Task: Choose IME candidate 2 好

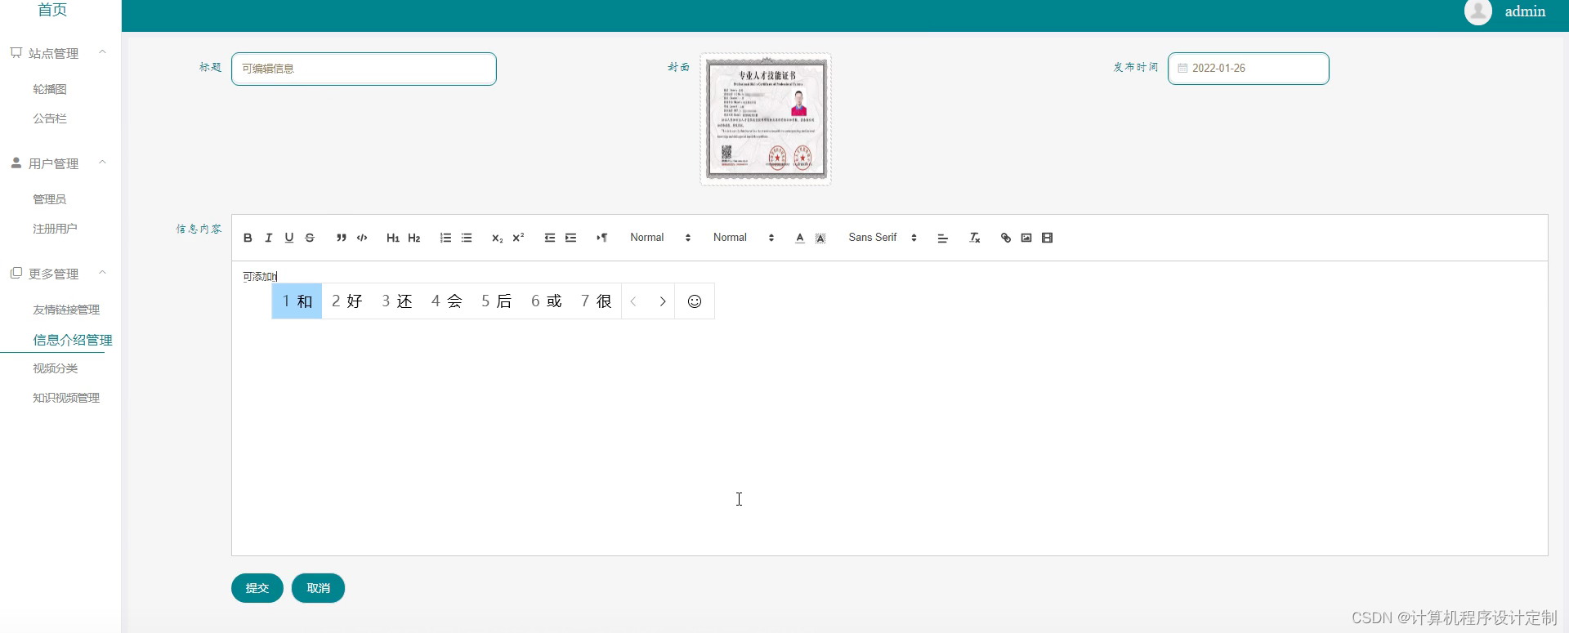Action: click(347, 301)
